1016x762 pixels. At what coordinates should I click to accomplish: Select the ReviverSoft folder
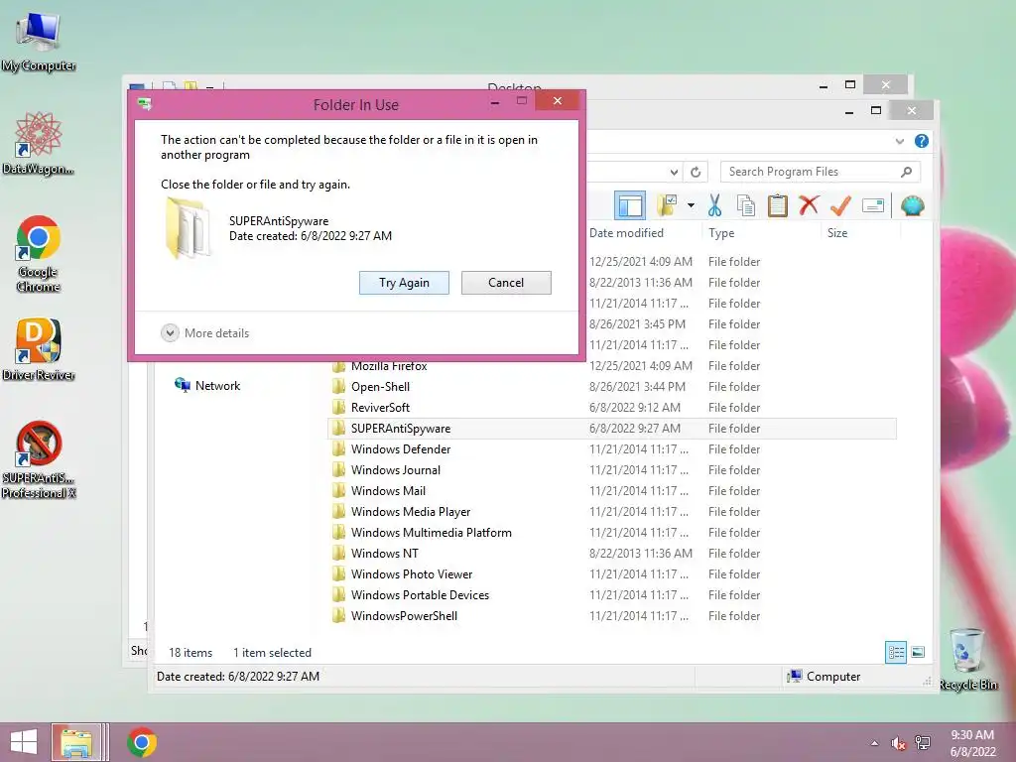[380, 408]
